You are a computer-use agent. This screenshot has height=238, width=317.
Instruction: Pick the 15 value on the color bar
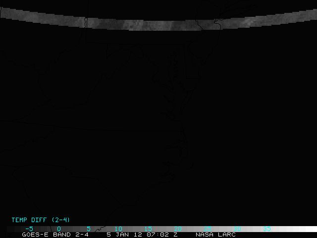click(148, 229)
